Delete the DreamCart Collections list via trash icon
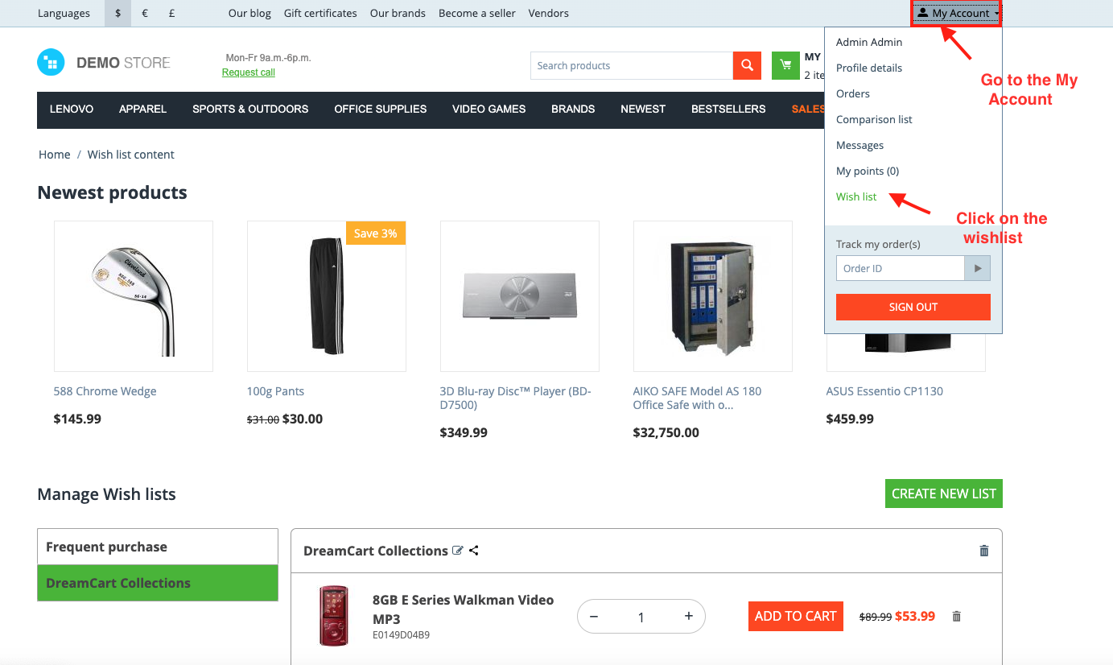 tap(983, 551)
